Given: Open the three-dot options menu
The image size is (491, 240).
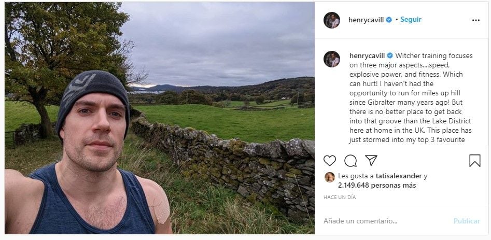Looking at the screenshot, I should pos(475,20).
